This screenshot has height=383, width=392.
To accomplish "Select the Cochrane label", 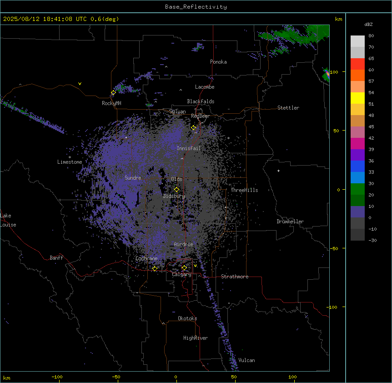I will 146,258.
